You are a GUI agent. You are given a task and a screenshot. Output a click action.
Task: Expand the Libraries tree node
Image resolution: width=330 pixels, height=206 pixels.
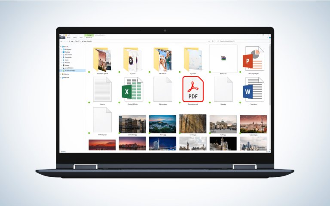61,74
